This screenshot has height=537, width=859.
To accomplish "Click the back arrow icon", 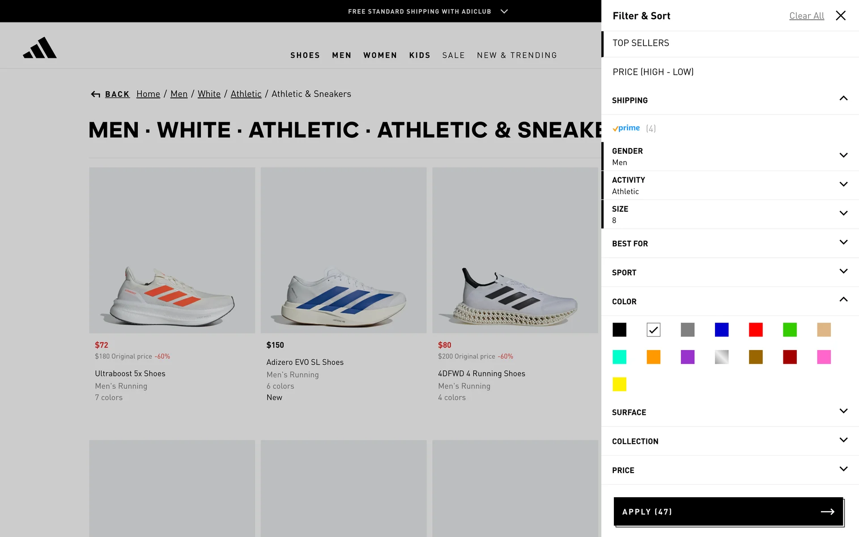I will [95, 94].
